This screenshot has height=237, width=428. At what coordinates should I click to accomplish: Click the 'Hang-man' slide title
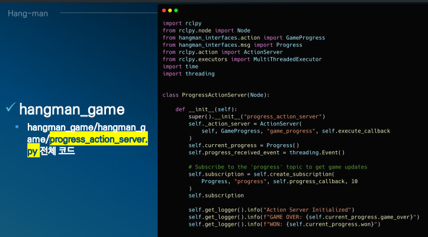pyautogui.click(x=28, y=14)
